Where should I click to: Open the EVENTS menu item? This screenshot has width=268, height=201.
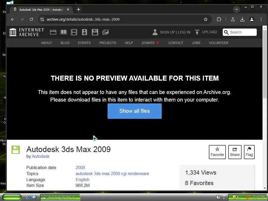(84, 43)
